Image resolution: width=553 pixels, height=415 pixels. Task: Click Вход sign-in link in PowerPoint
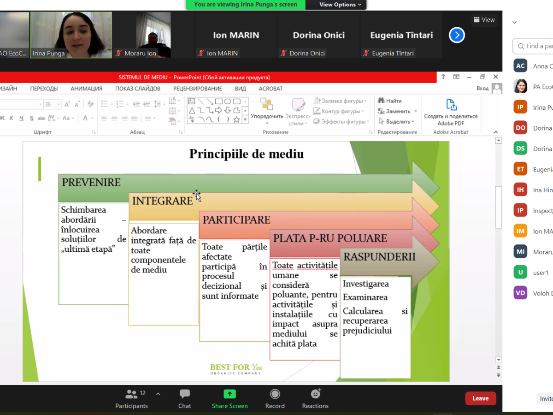coord(482,89)
